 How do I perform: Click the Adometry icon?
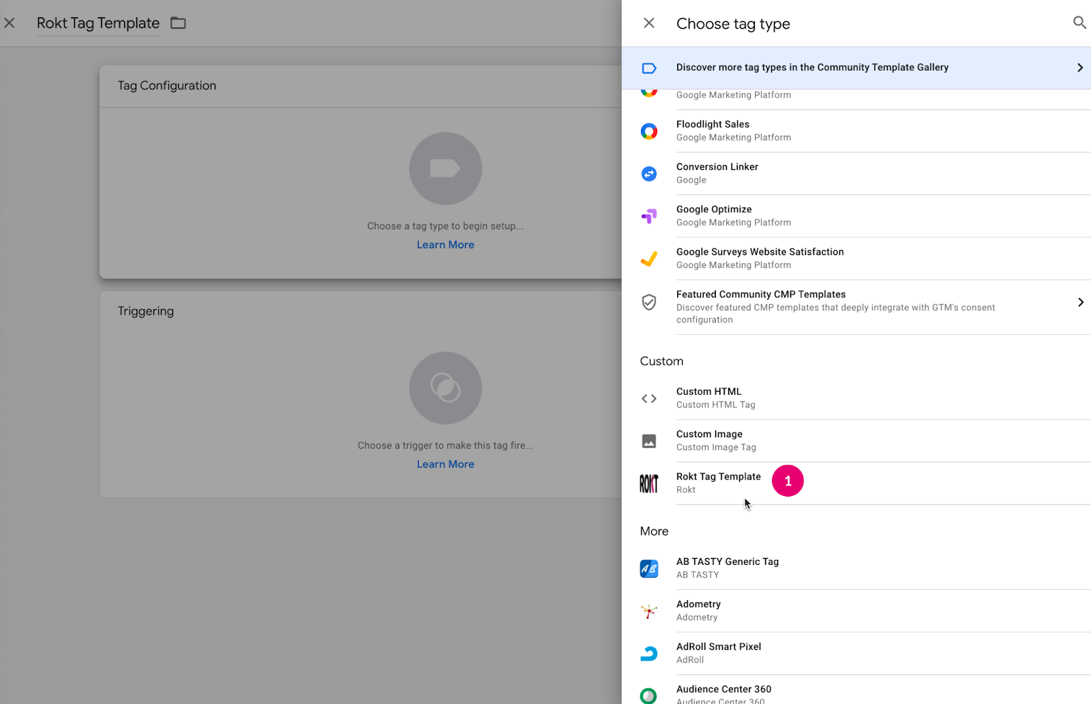(649, 611)
